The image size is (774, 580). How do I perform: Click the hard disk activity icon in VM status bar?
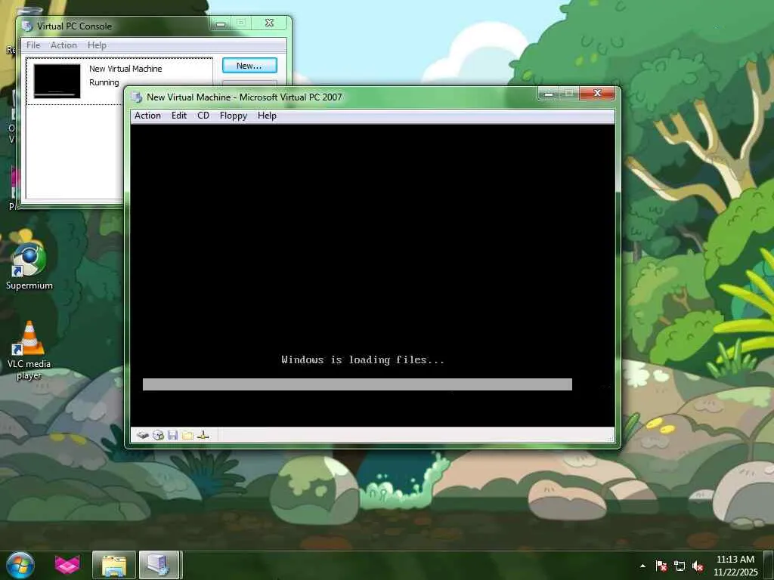coord(143,435)
